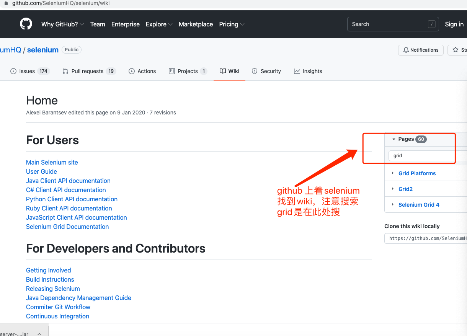Switch to the Insights tab
This screenshot has height=336, width=467.
pos(308,71)
